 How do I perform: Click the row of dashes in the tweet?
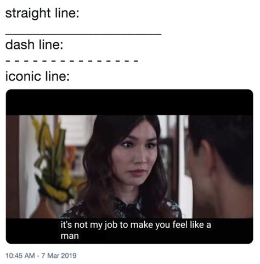coord(72,61)
